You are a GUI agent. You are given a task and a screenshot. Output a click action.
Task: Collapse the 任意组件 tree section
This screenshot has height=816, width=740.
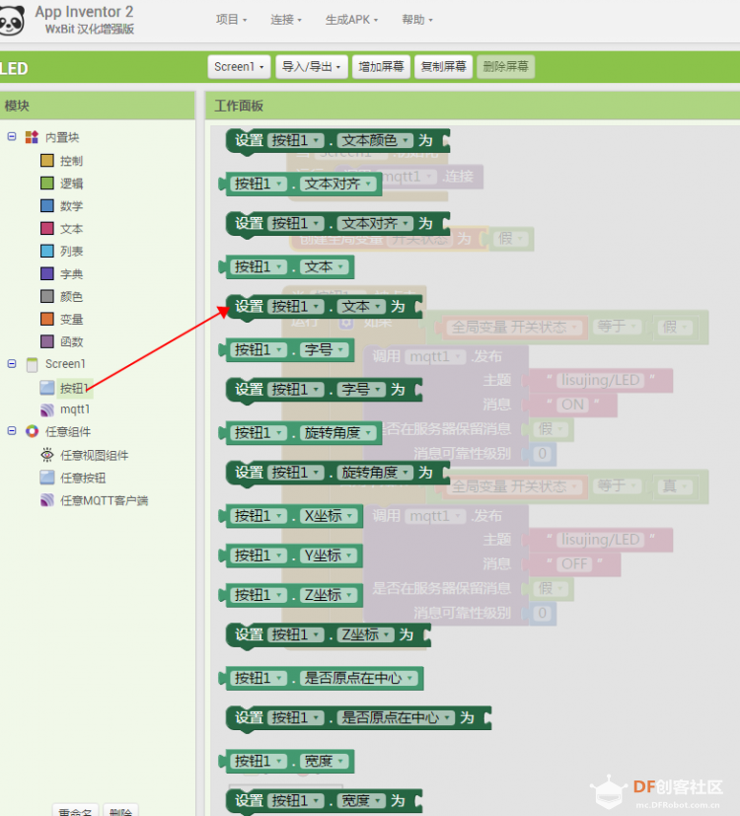[x=12, y=431]
